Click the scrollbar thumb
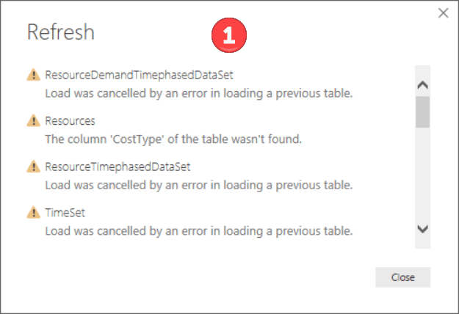The height and width of the screenshot is (314, 459). 423,112
